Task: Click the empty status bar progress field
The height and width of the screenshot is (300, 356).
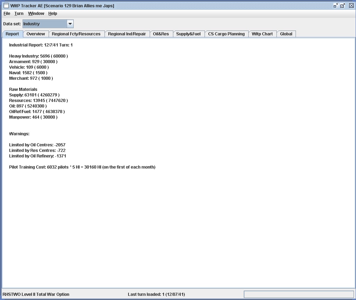Action: (x=299, y=294)
